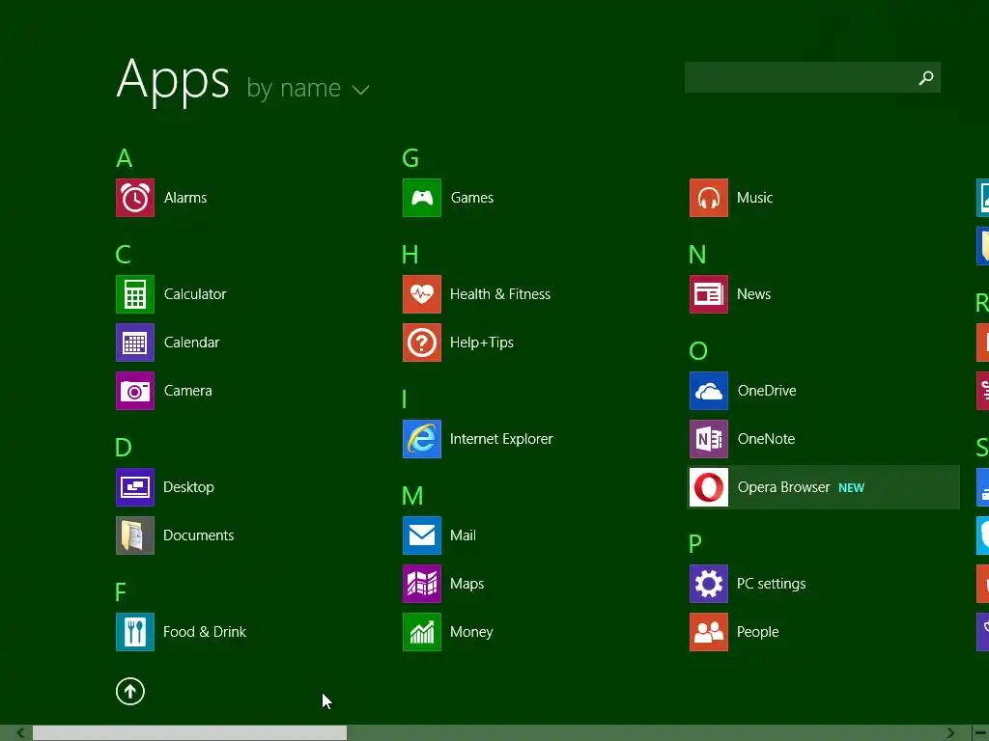Launch the Opera Browser icon
Screen dimensions: 989x741
point(709,487)
